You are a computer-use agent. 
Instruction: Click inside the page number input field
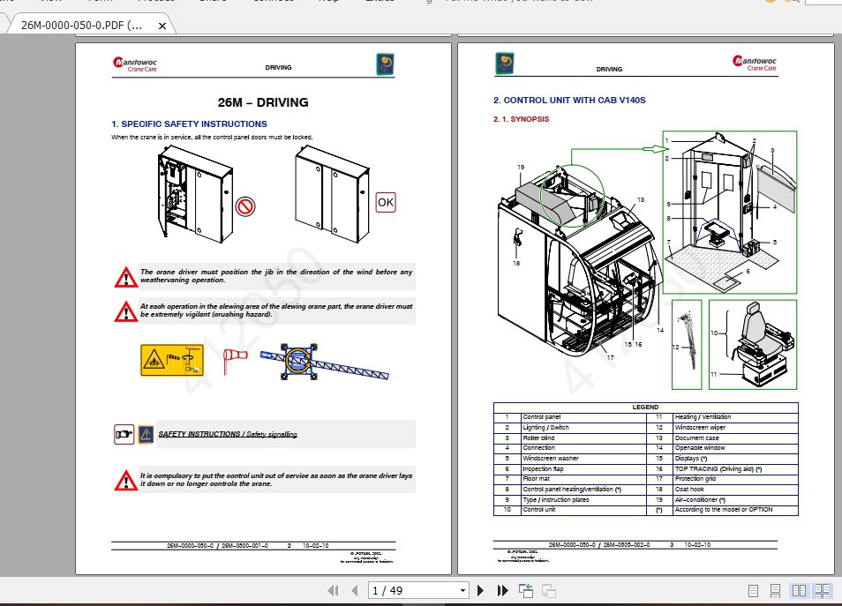click(397, 589)
